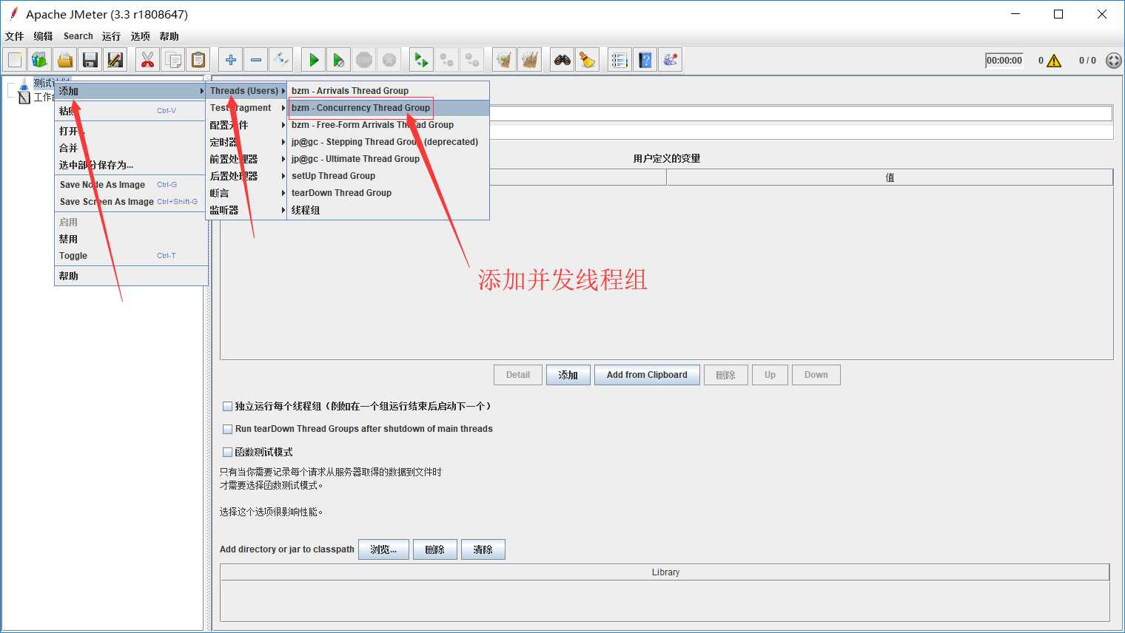1125x633 pixels.
Task: Click 清除 button for classpath
Action: [x=483, y=549]
